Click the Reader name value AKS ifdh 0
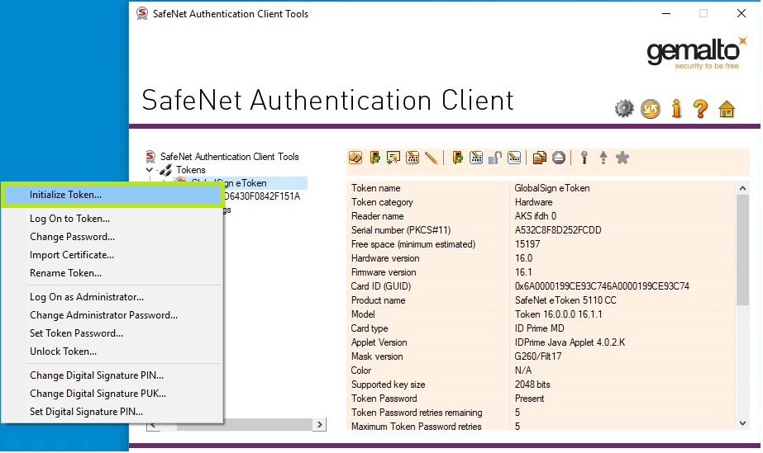 536,216
